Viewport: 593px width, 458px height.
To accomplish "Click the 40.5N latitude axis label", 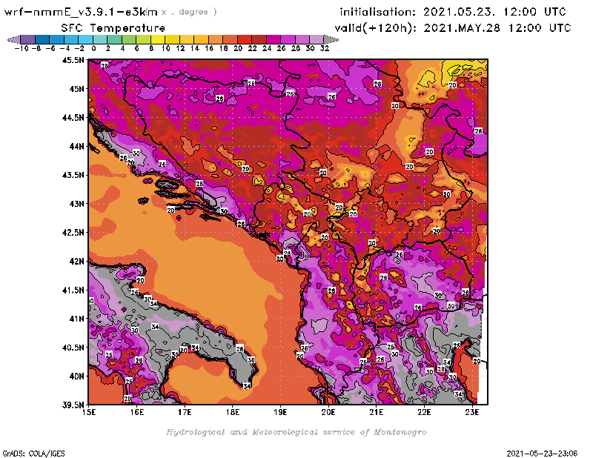I will 73,348.
